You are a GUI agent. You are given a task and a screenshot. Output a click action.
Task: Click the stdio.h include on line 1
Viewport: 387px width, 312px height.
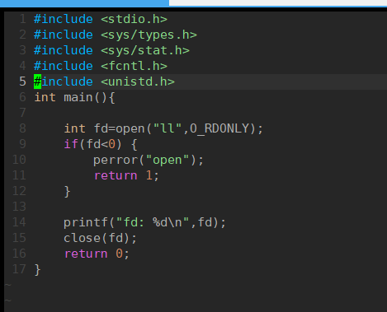tap(101, 19)
